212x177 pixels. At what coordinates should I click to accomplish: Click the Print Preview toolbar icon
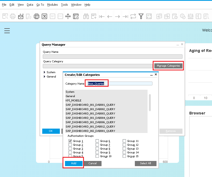pos(5,16)
